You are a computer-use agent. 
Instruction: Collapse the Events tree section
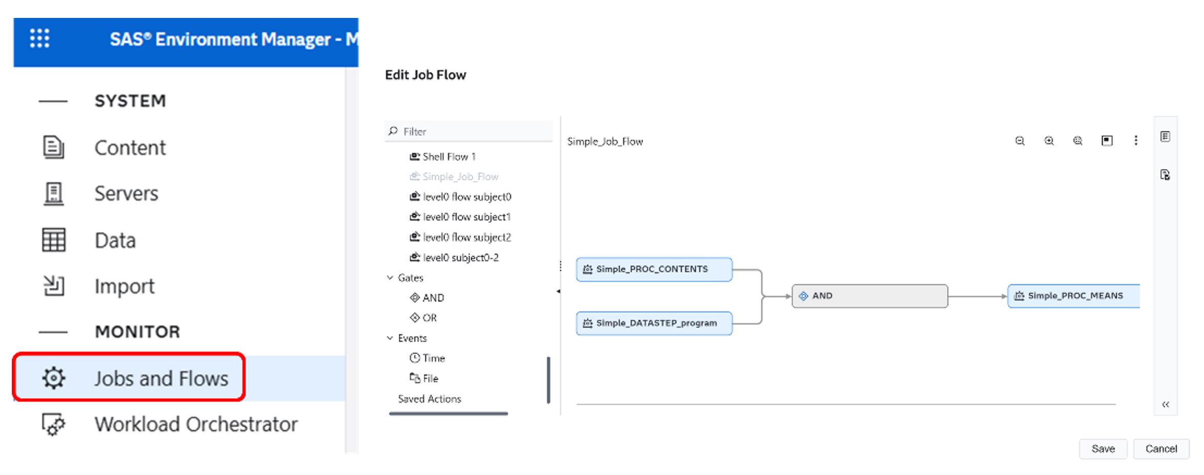390,338
